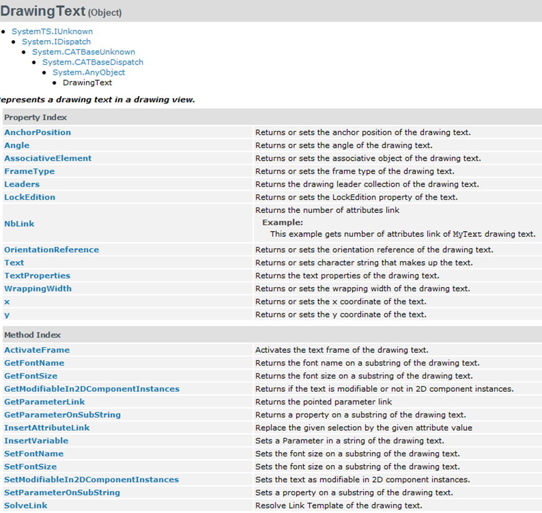Click 'Returns or sets the frame type' description
The height and width of the screenshot is (513, 542).
coord(355,171)
